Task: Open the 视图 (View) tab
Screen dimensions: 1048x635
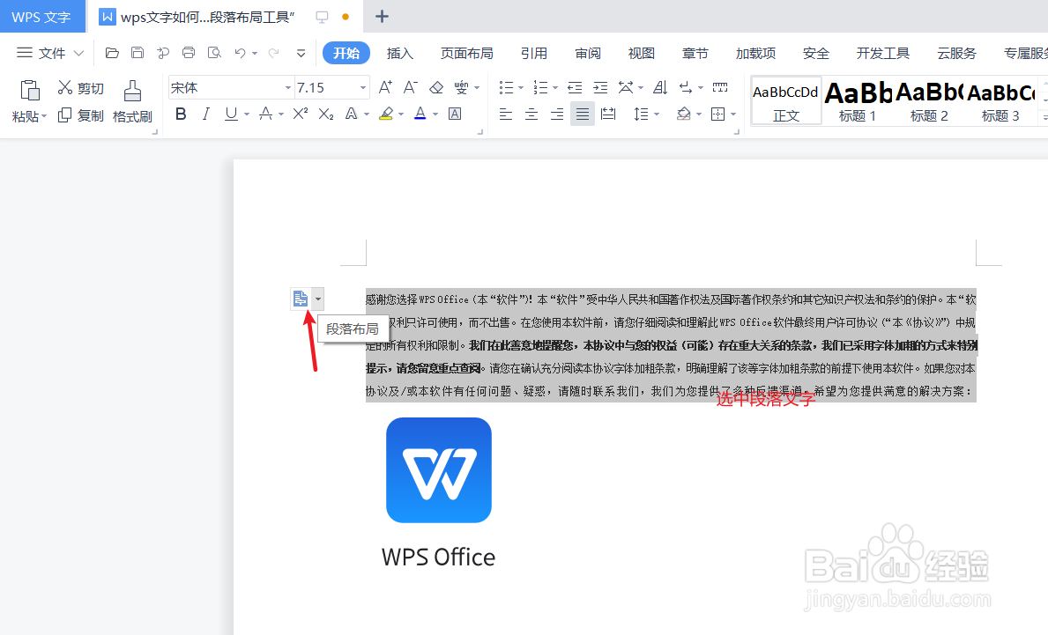Action: click(x=642, y=53)
